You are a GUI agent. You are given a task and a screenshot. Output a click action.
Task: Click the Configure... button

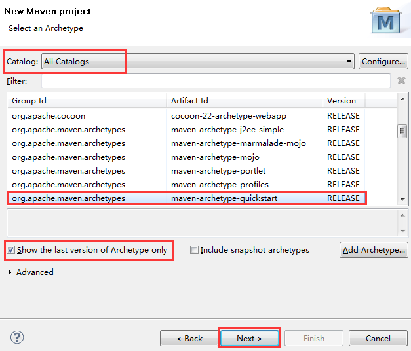383,62
